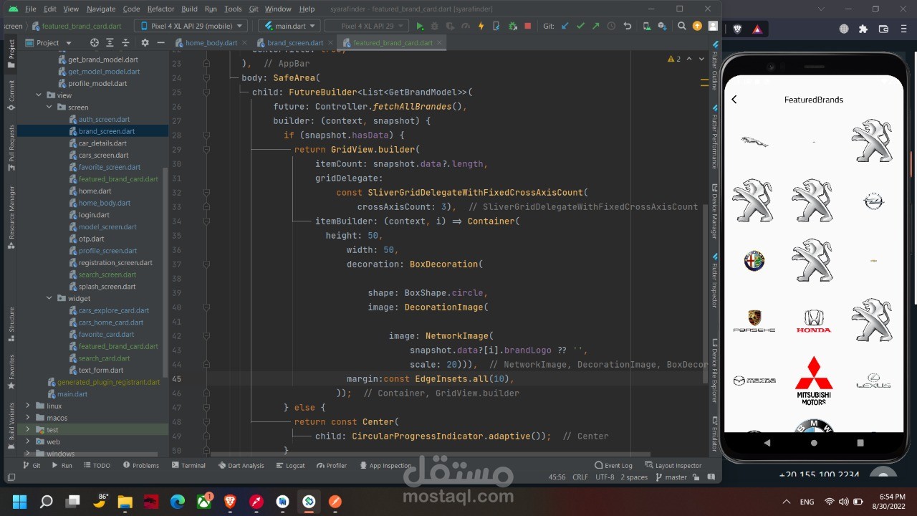Open Dart Analysis tool window

click(241, 465)
